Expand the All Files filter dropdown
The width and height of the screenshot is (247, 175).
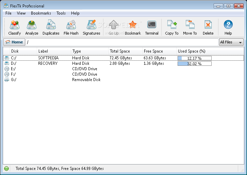coord(231,42)
